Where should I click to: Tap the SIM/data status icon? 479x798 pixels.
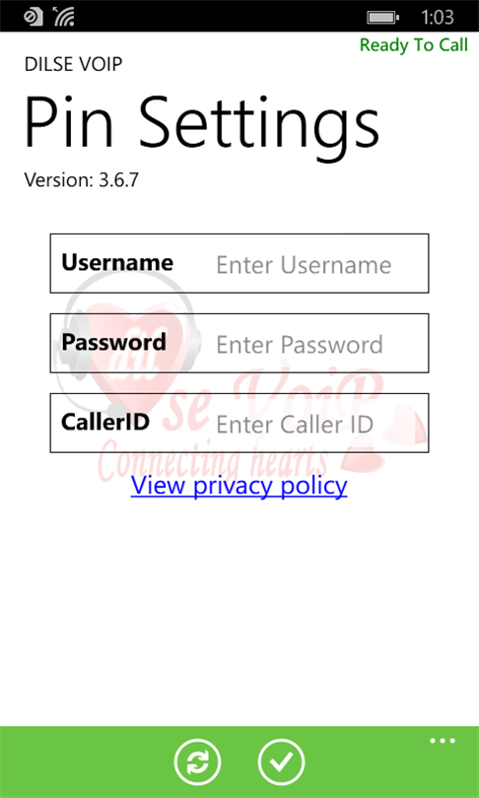click(x=34, y=17)
